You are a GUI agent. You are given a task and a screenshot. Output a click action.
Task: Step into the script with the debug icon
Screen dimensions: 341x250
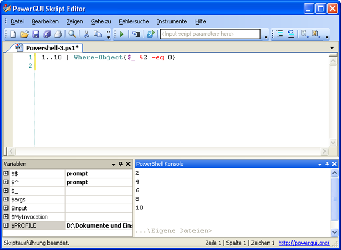click(136, 34)
